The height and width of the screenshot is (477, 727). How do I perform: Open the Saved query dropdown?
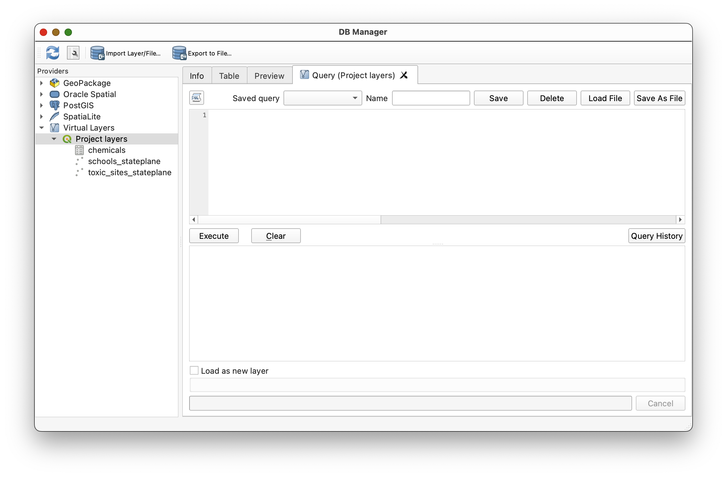pos(323,98)
